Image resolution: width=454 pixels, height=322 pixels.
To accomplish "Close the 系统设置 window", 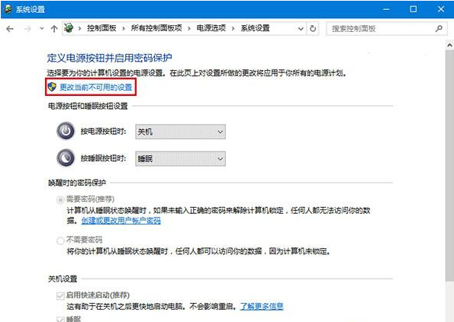I will tap(441, 9).
